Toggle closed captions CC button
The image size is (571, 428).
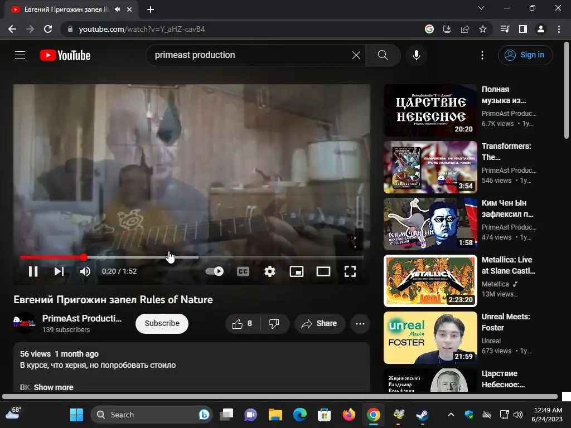(243, 271)
